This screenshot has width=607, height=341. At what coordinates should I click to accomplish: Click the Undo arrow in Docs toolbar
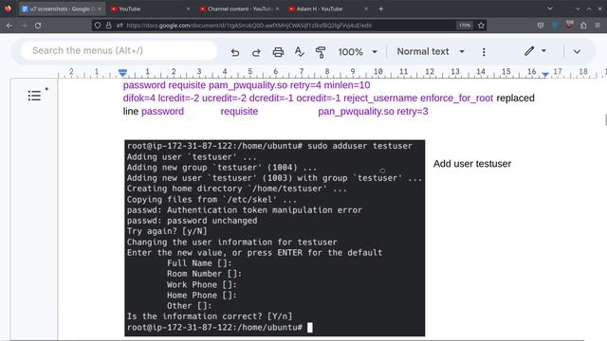(x=235, y=52)
